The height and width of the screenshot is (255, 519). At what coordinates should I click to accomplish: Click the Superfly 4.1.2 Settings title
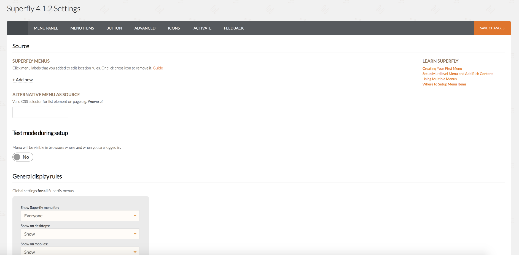44,9
